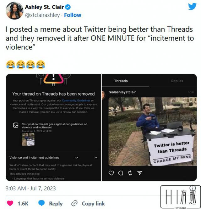Switch to the Threads tab
The width and height of the screenshot is (201, 209).
(121, 81)
